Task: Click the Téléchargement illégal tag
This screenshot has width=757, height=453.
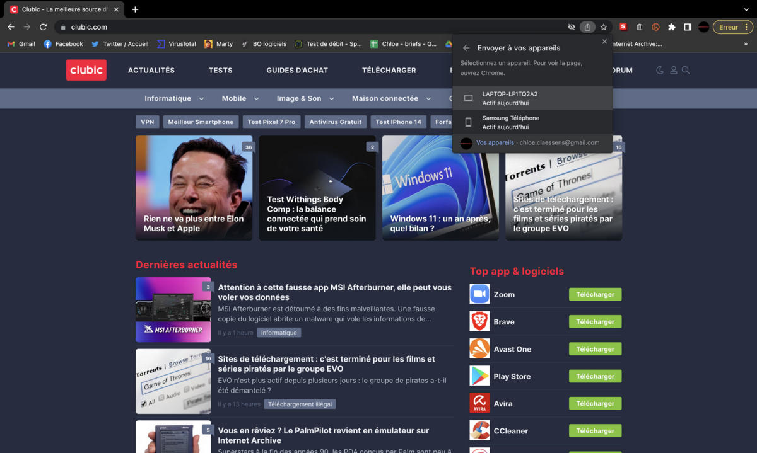Action: pyautogui.click(x=300, y=404)
